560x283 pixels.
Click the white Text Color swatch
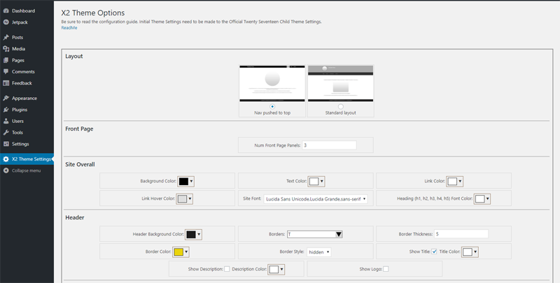click(x=314, y=182)
